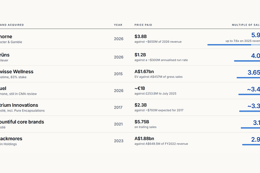The width and height of the screenshot is (260, 173).
Task: Click the $2.3B price value
Action: click(140, 105)
